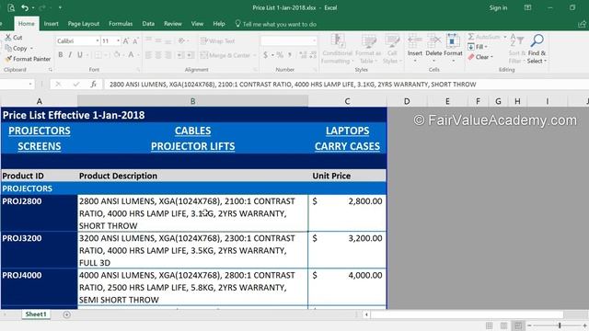Click AutoSum sigma icon
This screenshot has height=331, width=589.
coord(471,37)
